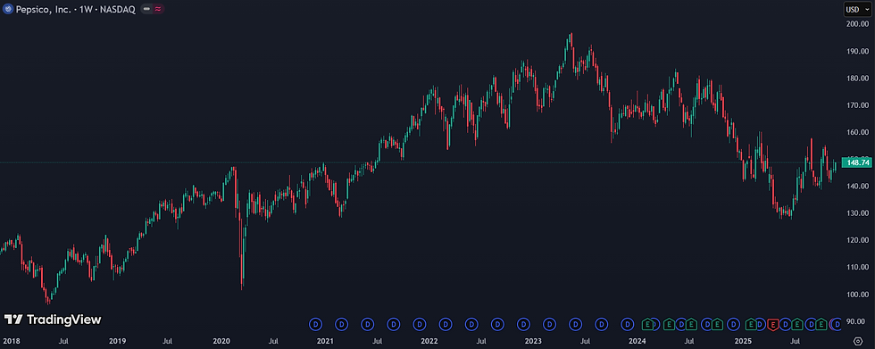
Task: Click the 190.00 price axis label
Action: click(x=858, y=51)
